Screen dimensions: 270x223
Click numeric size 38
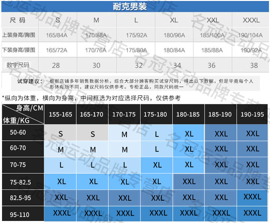[x=254, y=66]
